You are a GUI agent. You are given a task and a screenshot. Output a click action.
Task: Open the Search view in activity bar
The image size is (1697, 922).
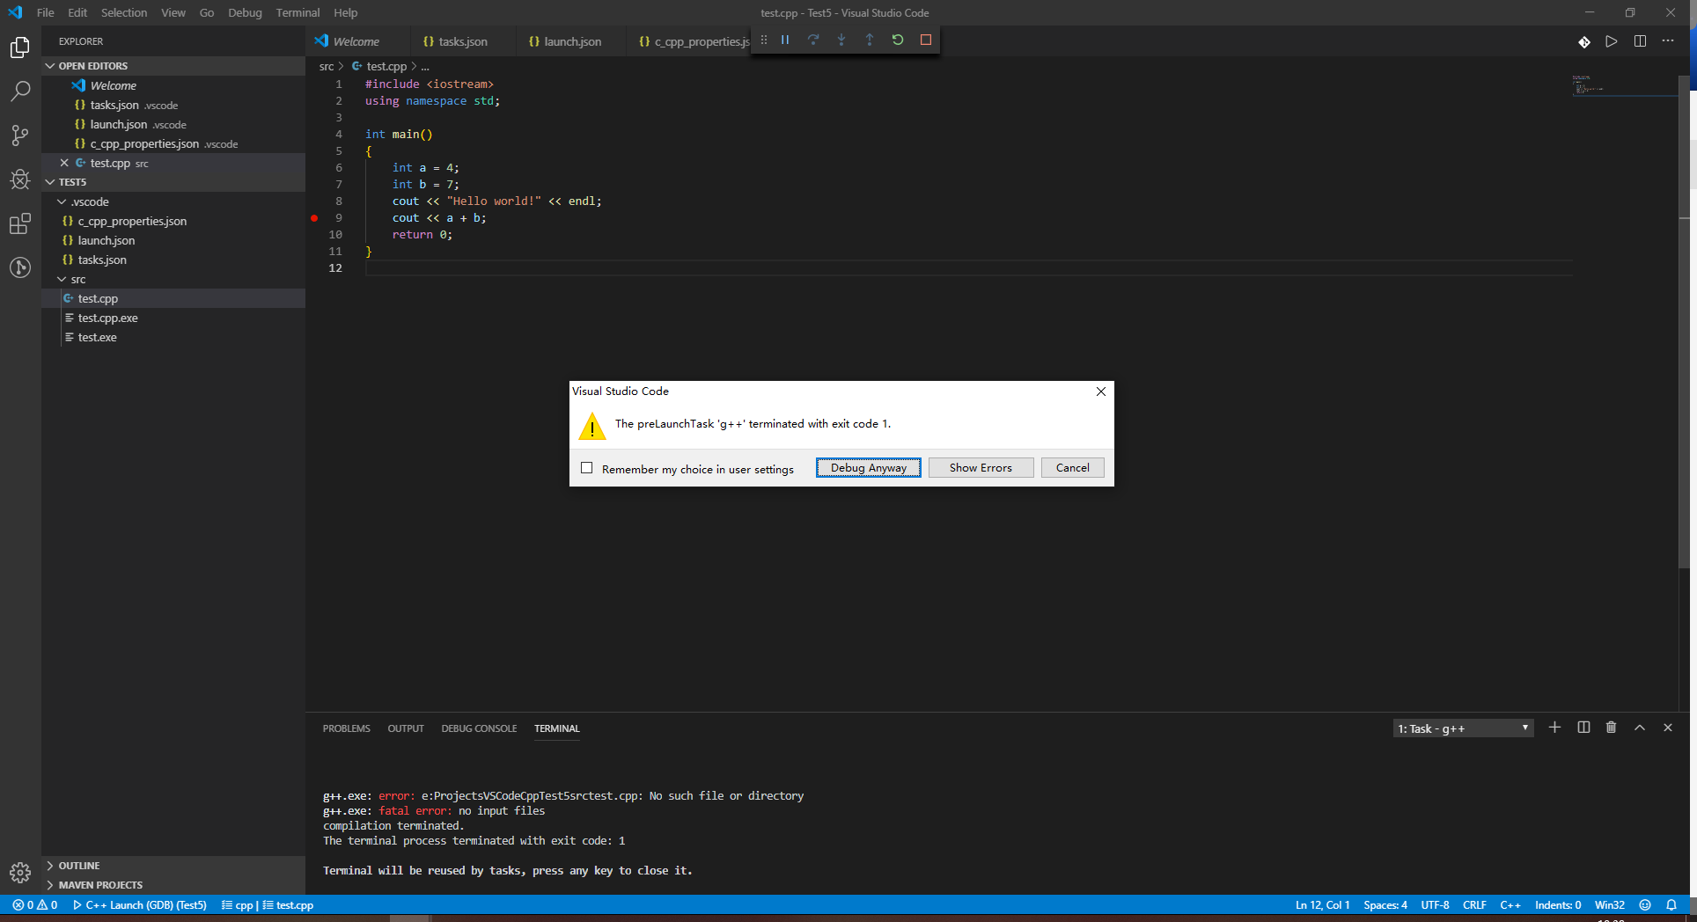pyautogui.click(x=20, y=91)
